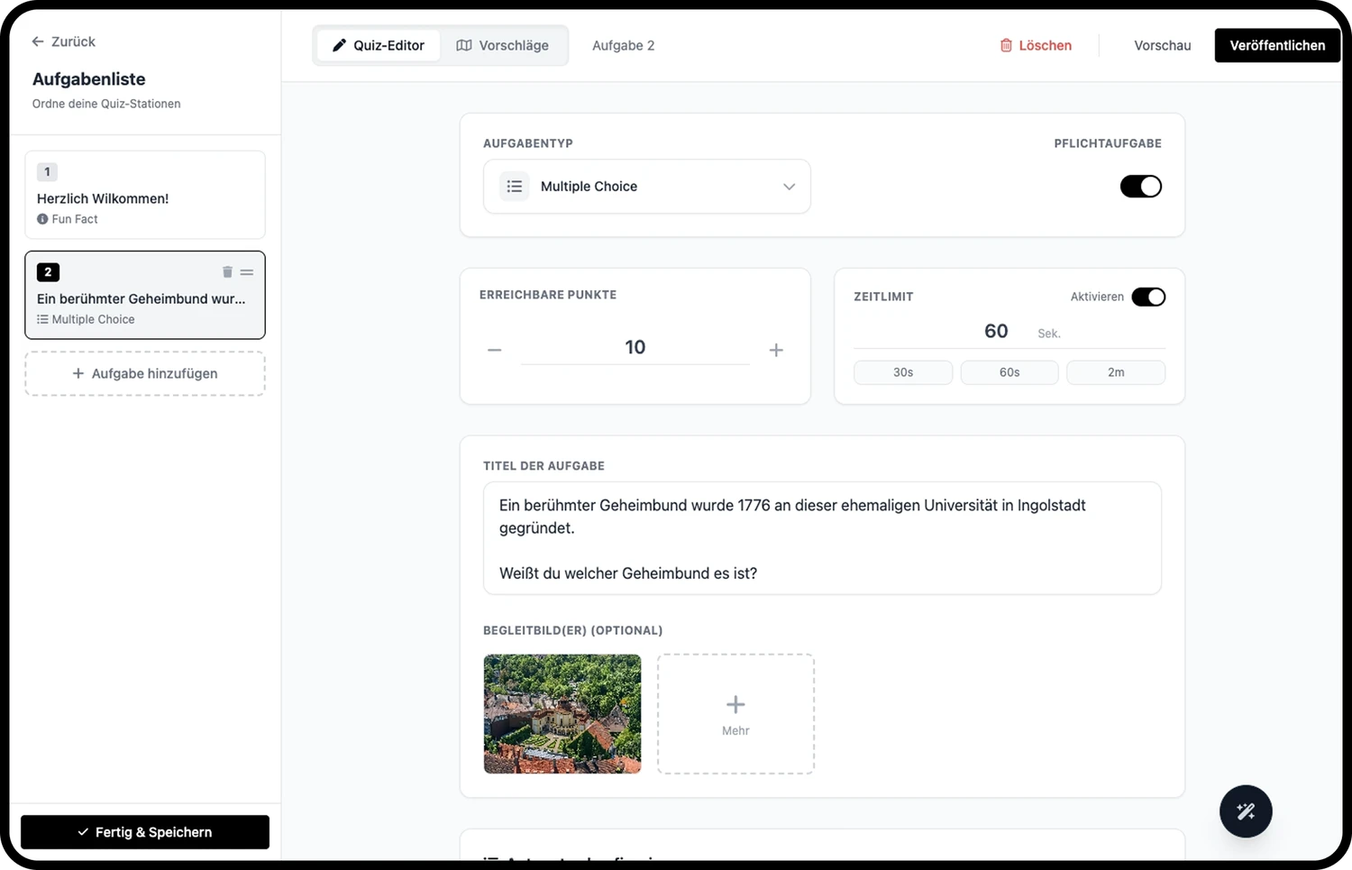Delete task with the Löschen button
Screen dimensions: 1352x870
(x=1036, y=45)
